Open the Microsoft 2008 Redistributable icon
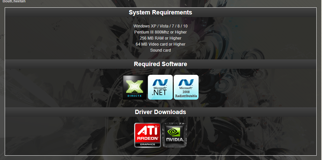The width and height of the screenshot is (322, 160). (x=186, y=87)
